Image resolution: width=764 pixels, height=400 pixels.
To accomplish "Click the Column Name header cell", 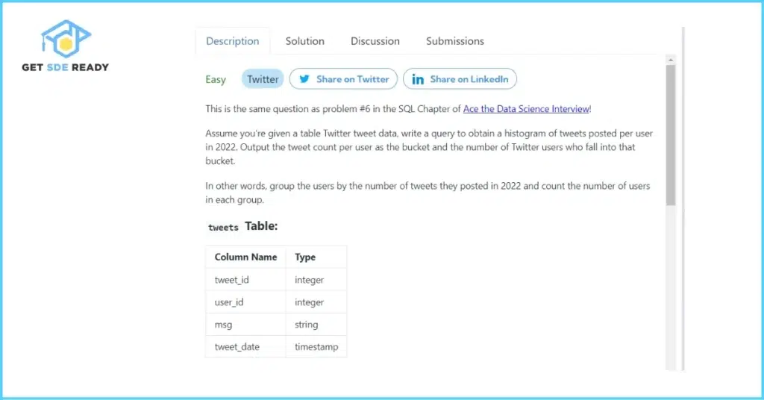I will click(245, 257).
